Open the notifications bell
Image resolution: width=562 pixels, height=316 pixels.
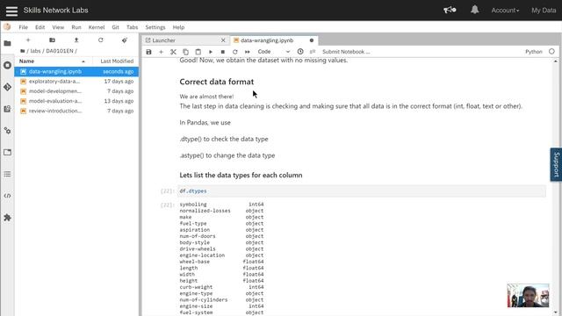pos(474,10)
